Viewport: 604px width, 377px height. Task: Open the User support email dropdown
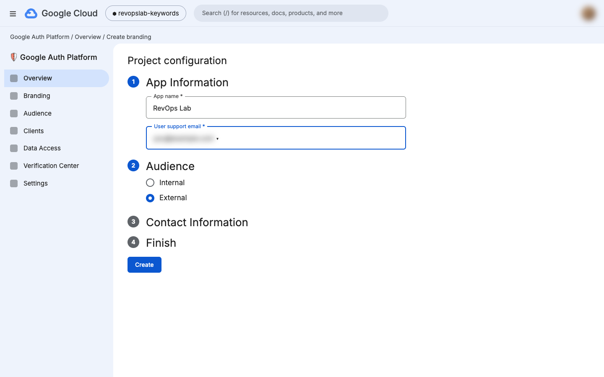tap(276, 138)
